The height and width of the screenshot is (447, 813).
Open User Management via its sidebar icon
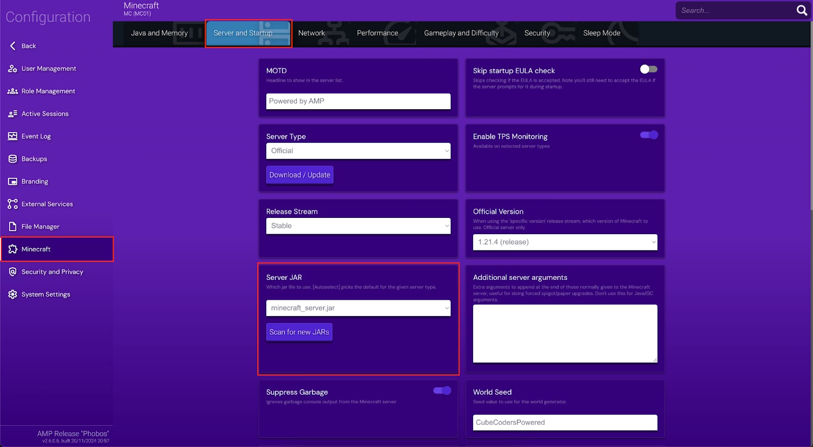click(13, 69)
